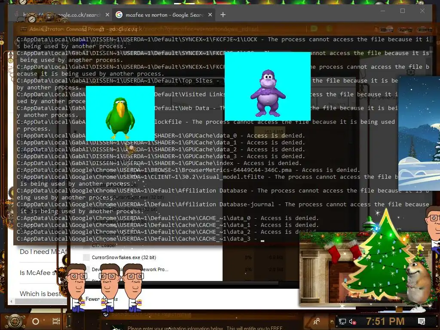440x330 pixels.
Task: Open Task View icon on taskbar
Action: pyautogui.click(x=56, y=321)
